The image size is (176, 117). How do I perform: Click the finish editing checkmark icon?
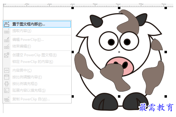[x=7, y=46]
